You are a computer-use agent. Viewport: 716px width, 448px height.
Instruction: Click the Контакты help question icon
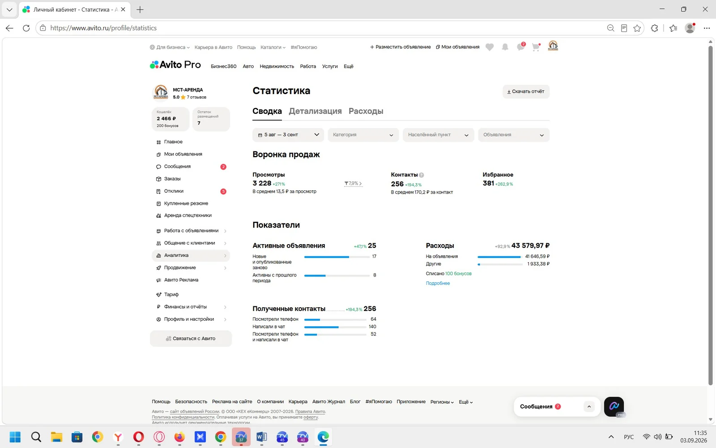coord(422,175)
